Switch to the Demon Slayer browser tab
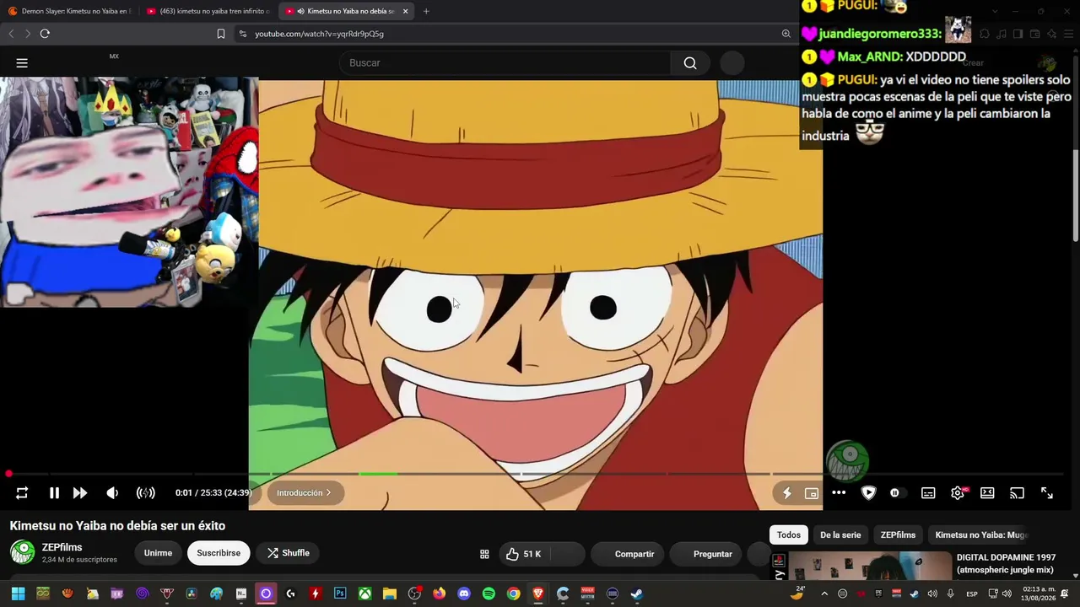The height and width of the screenshot is (607, 1080). [69, 11]
